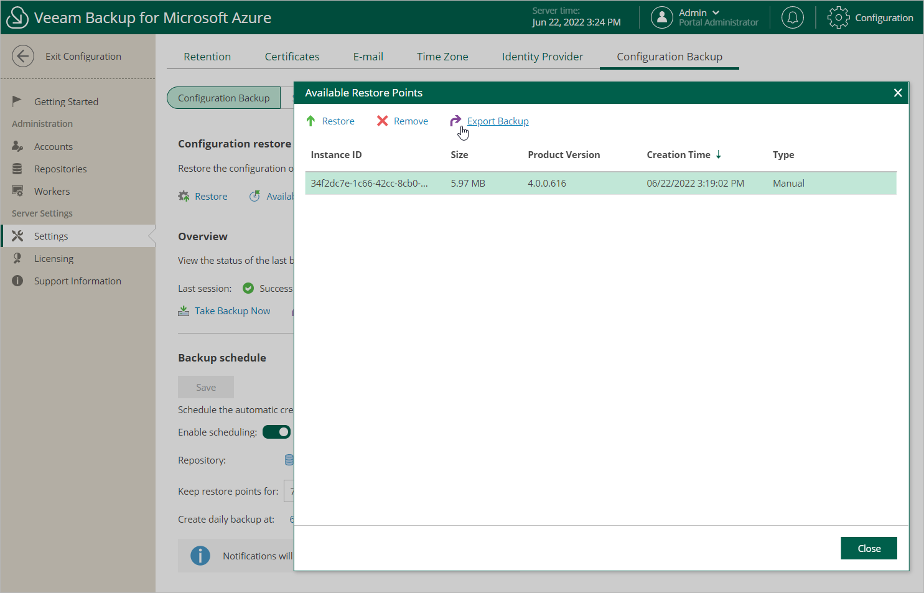Viewport: 924px width, 593px height.
Task: Click the Accounts sidebar icon
Action: coord(17,146)
